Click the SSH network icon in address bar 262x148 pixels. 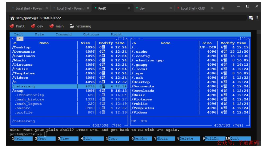pyautogui.click(x=12, y=18)
